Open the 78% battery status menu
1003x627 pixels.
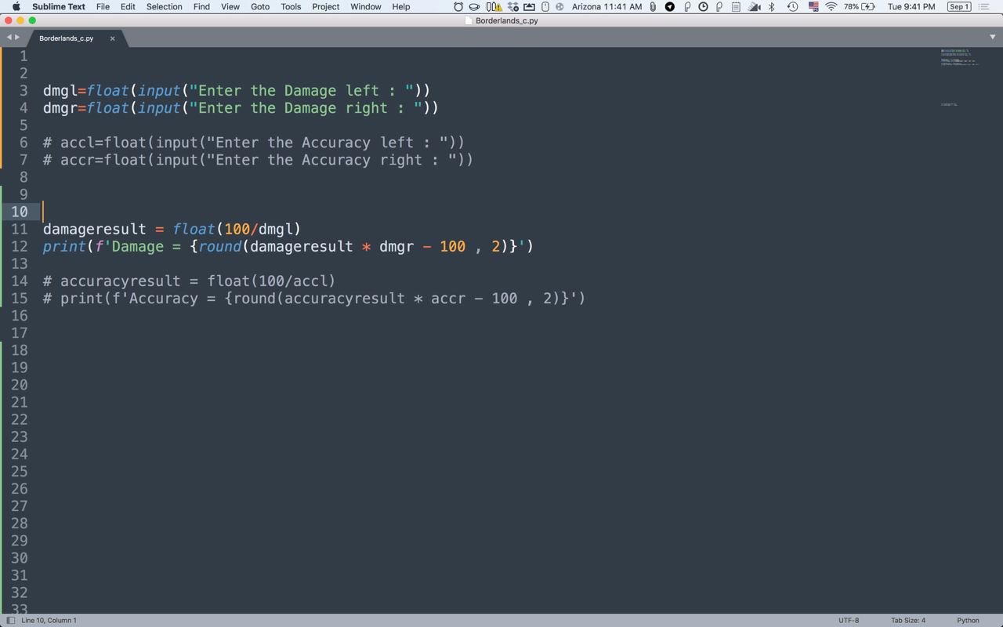tap(860, 6)
